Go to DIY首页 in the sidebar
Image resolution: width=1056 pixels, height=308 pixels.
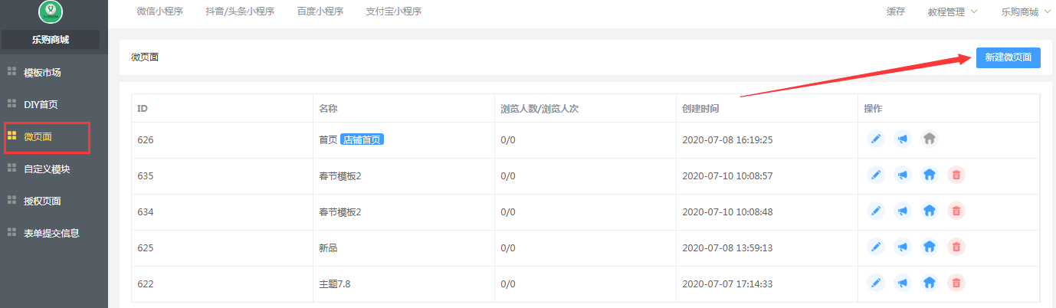tap(41, 104)
